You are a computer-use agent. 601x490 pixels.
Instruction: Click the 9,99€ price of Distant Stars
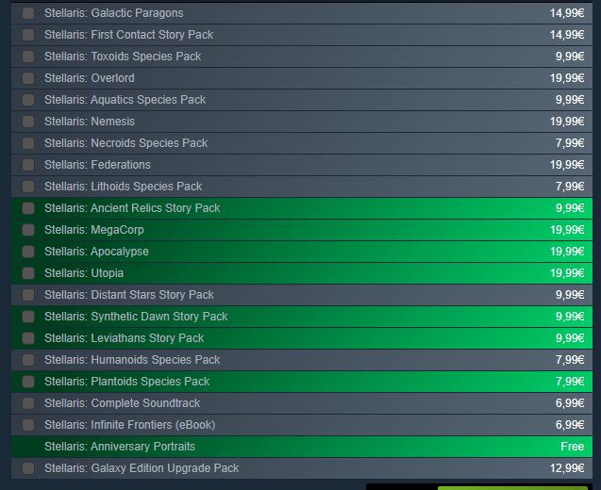click(x=570, y=295)
